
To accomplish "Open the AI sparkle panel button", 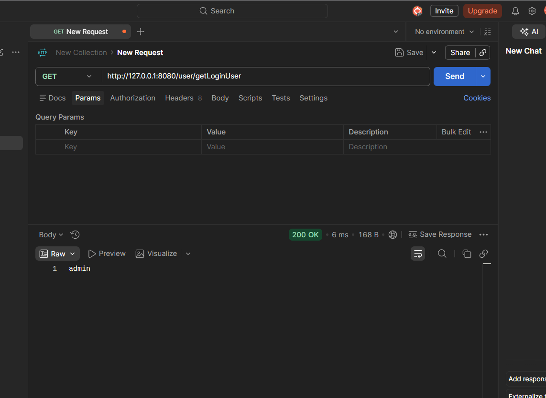I will coord(529,32).
